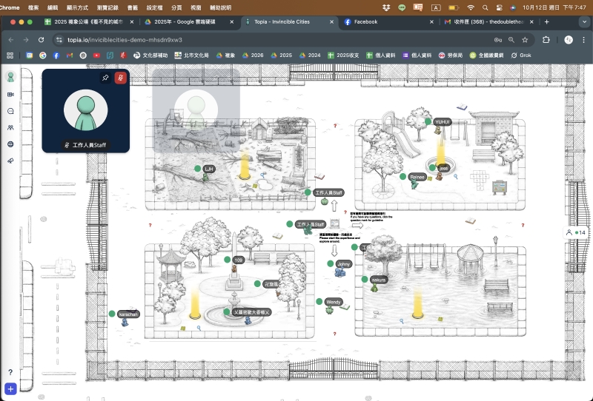Screen dimensions: 593x401
Task: Click the Wendy avatar name label
Action: pos(334,302)
